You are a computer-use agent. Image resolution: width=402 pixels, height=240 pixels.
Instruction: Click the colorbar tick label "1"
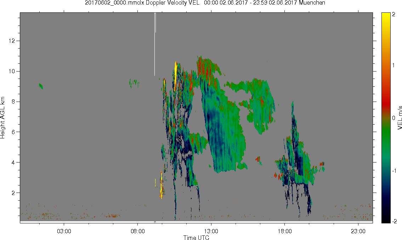(x=393, y=65)
